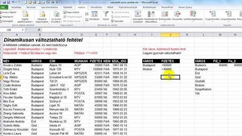
Task: Sort ascending A to Z
Action: [x=87, y=14]
